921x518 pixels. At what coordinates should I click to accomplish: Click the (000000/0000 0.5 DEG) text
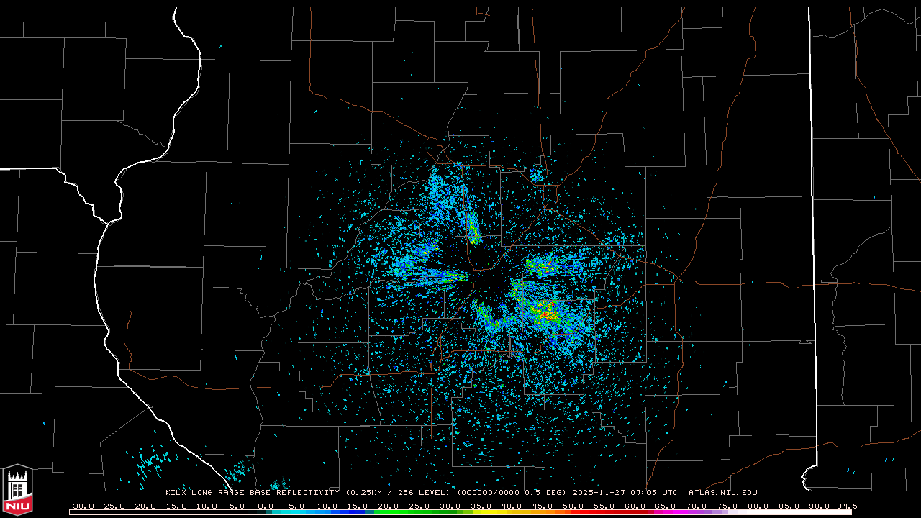point(512,493)
